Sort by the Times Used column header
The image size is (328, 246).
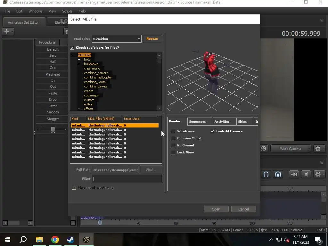[x=140, y=119]
